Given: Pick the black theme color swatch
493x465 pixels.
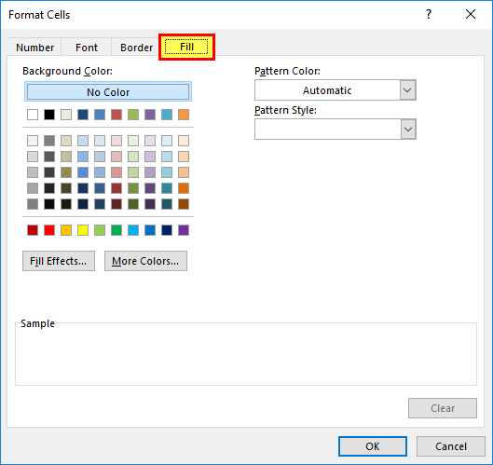Looking at the screenshot, I should point(49,115).
